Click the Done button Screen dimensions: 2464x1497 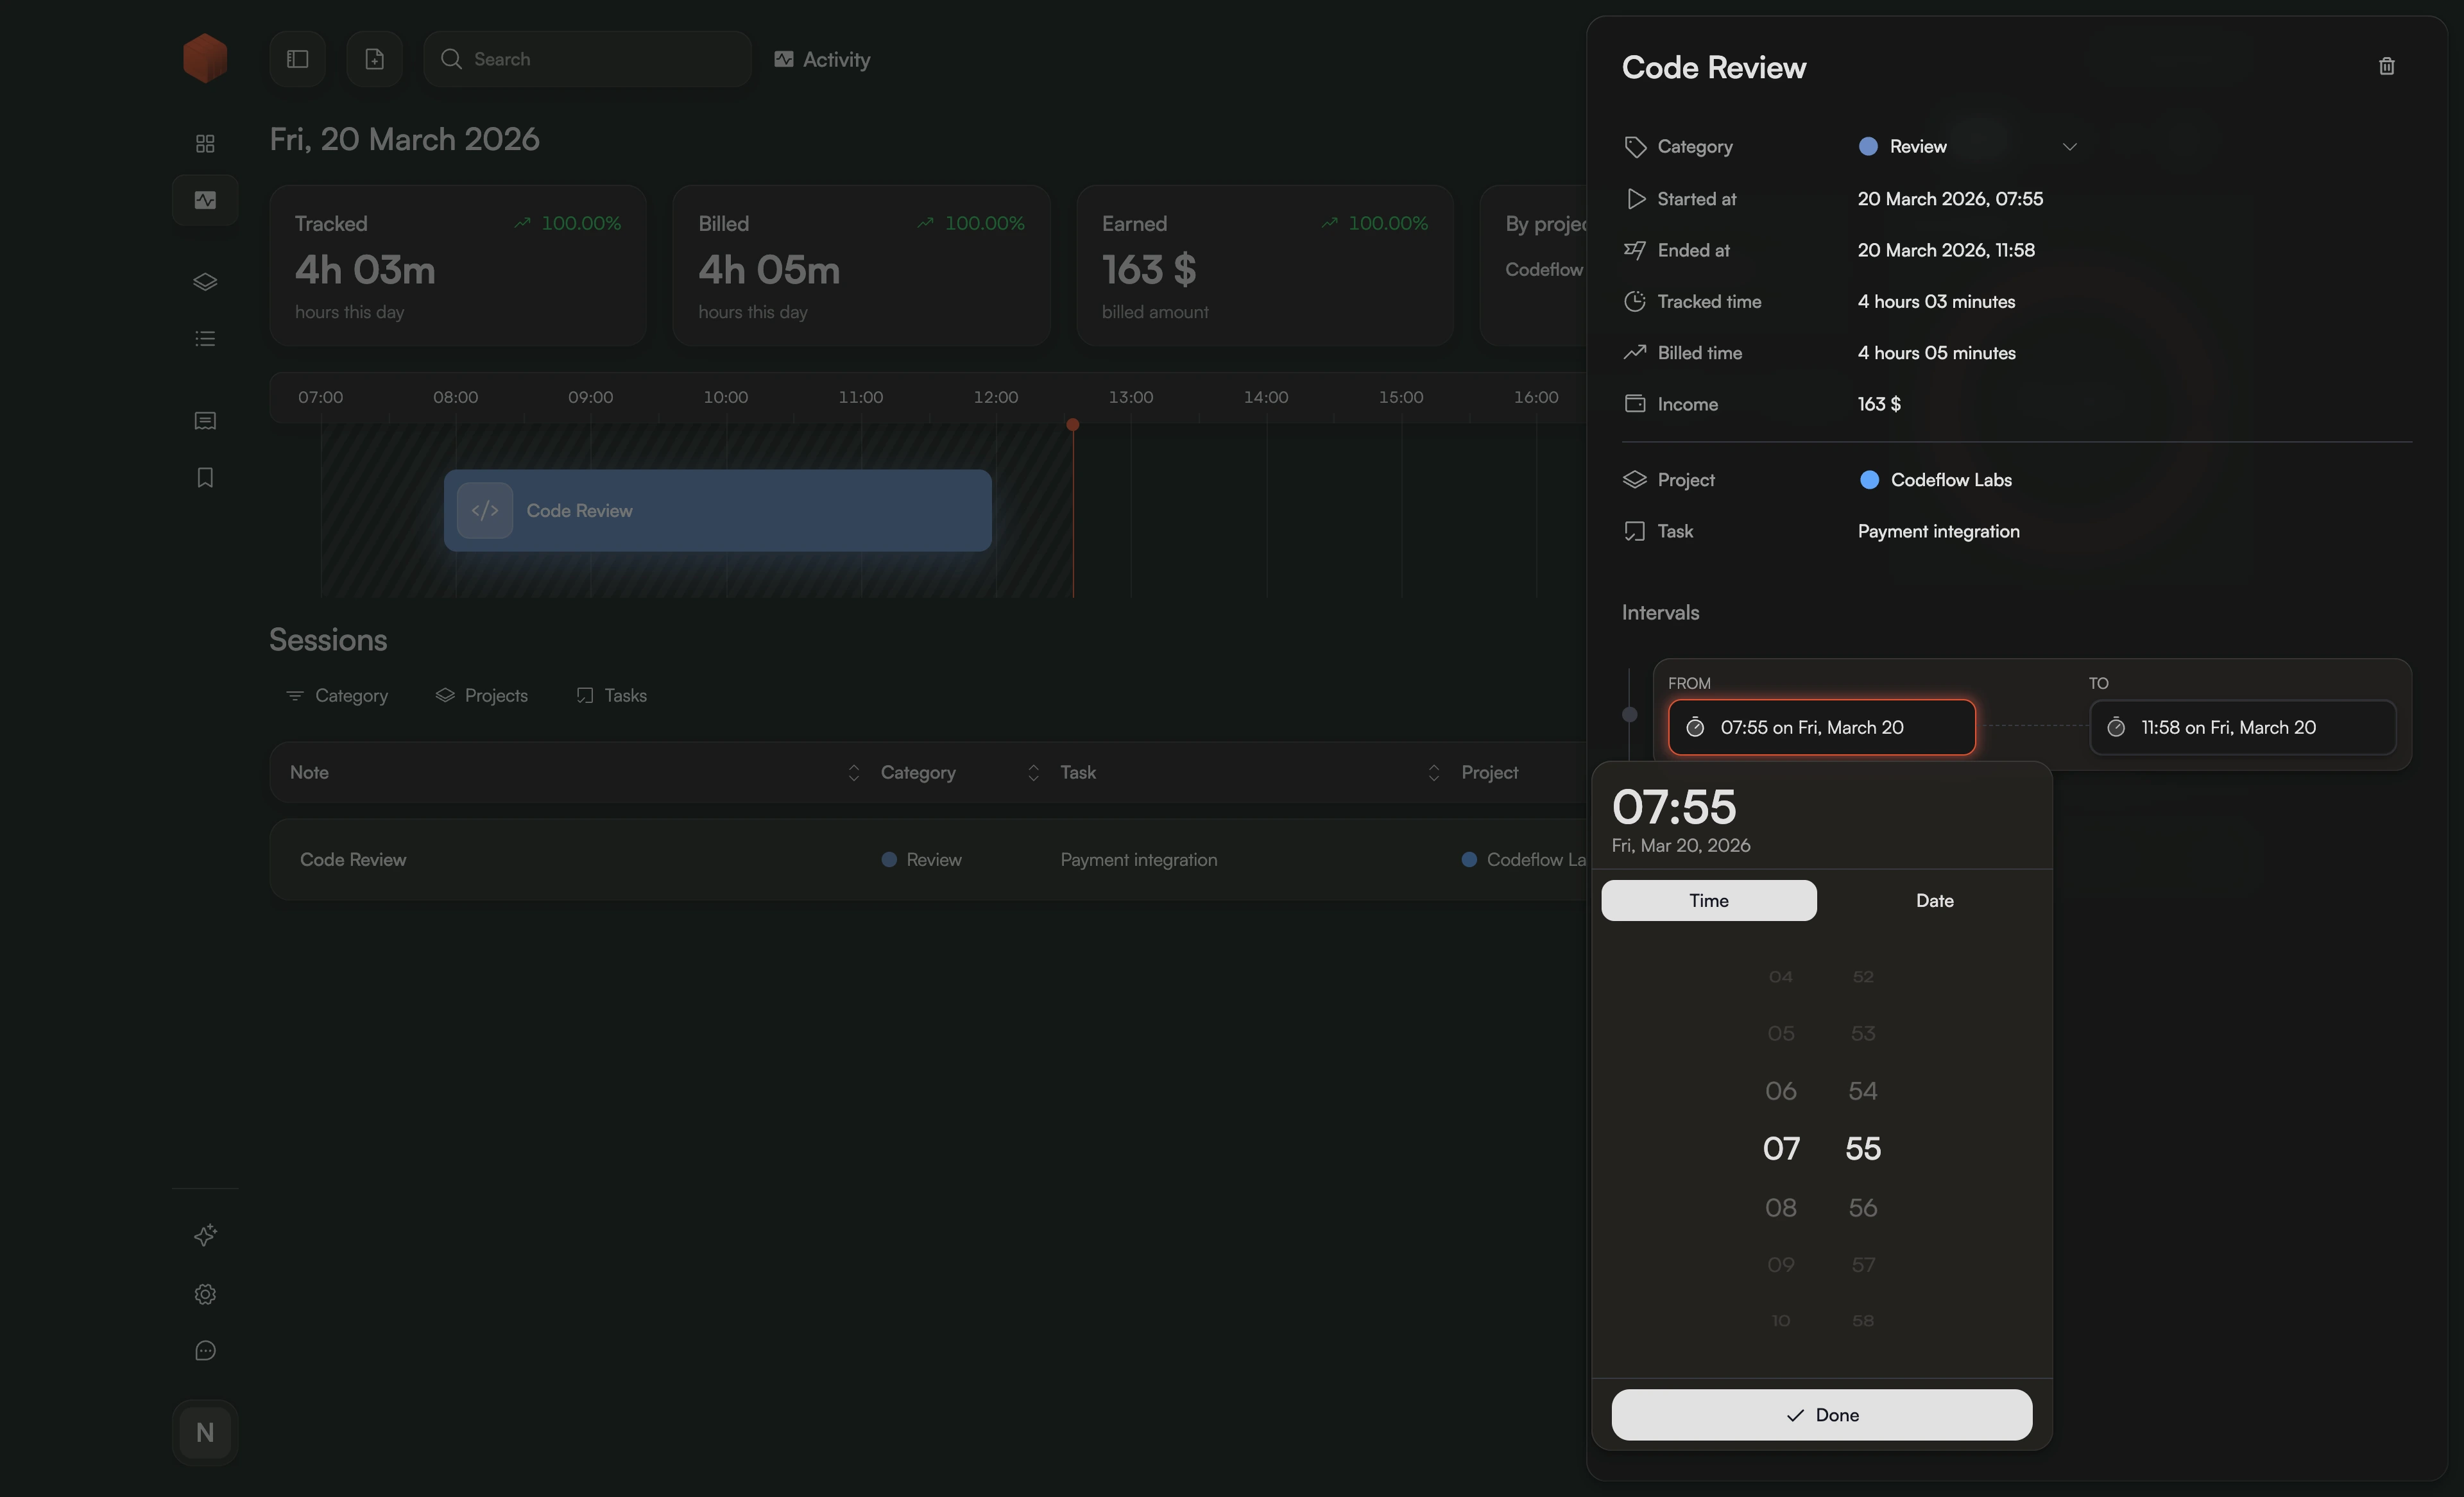(x=1822, y=1414)
